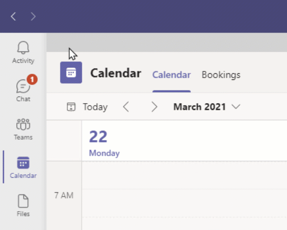
Task: Select the 7 AM time slot on Monday
Action: 184,203
